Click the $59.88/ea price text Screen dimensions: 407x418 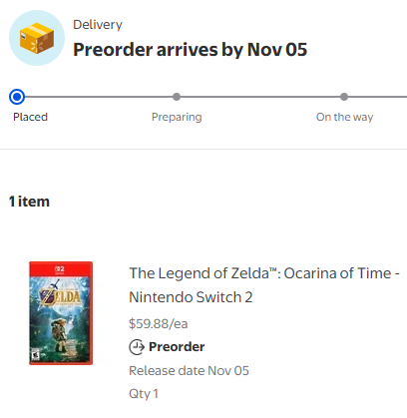click(159, 323)
